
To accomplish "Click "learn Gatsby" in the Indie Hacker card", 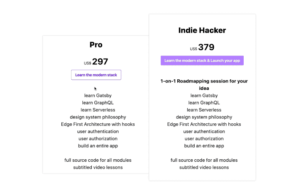I will 204,95.
